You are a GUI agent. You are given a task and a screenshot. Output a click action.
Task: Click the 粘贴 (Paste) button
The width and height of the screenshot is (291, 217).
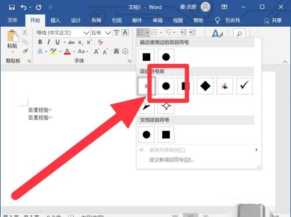(12, 41)
